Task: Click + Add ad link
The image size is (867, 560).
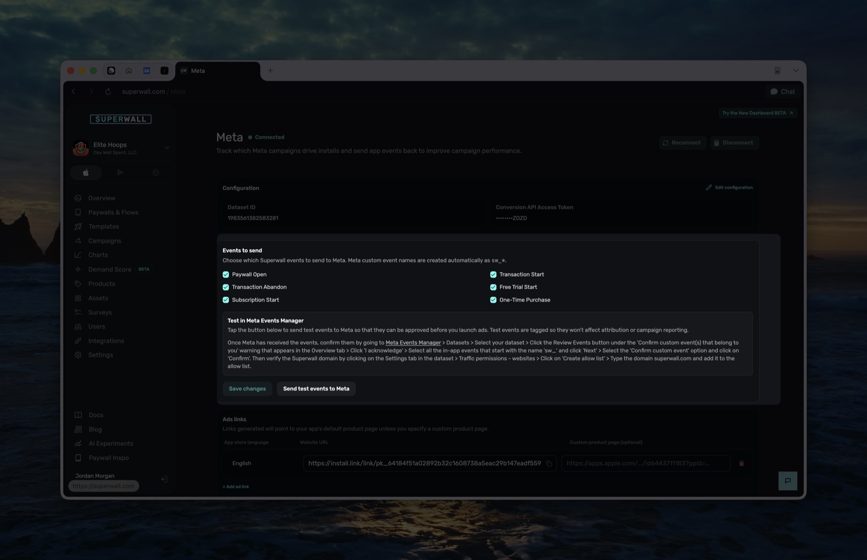Action: (x=236, y=487)
